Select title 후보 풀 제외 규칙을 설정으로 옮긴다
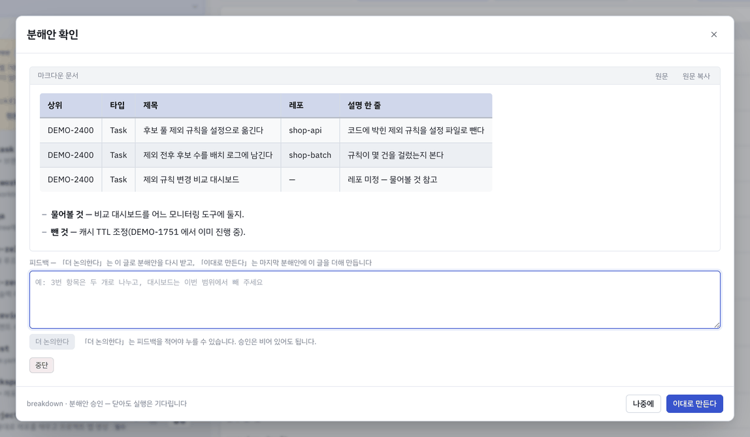Image resolution: width=750 pixels, height=437 pixels. [203, 130]
